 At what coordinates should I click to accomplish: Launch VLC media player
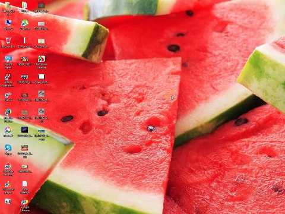(x=8, y=187)
